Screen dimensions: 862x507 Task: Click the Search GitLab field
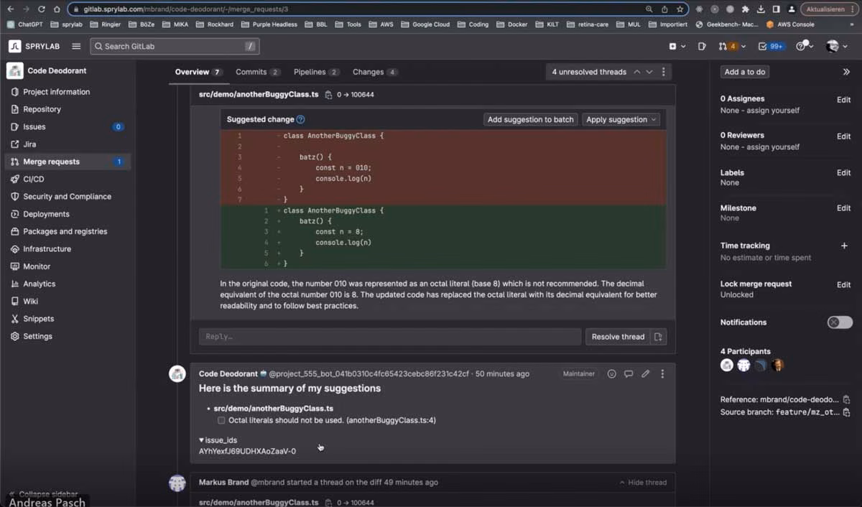175,46
